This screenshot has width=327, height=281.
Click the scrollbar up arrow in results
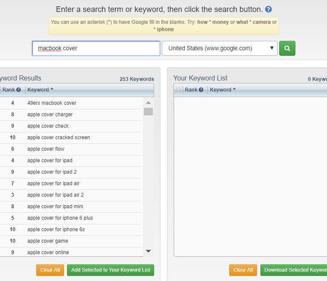tap(148, 103)
